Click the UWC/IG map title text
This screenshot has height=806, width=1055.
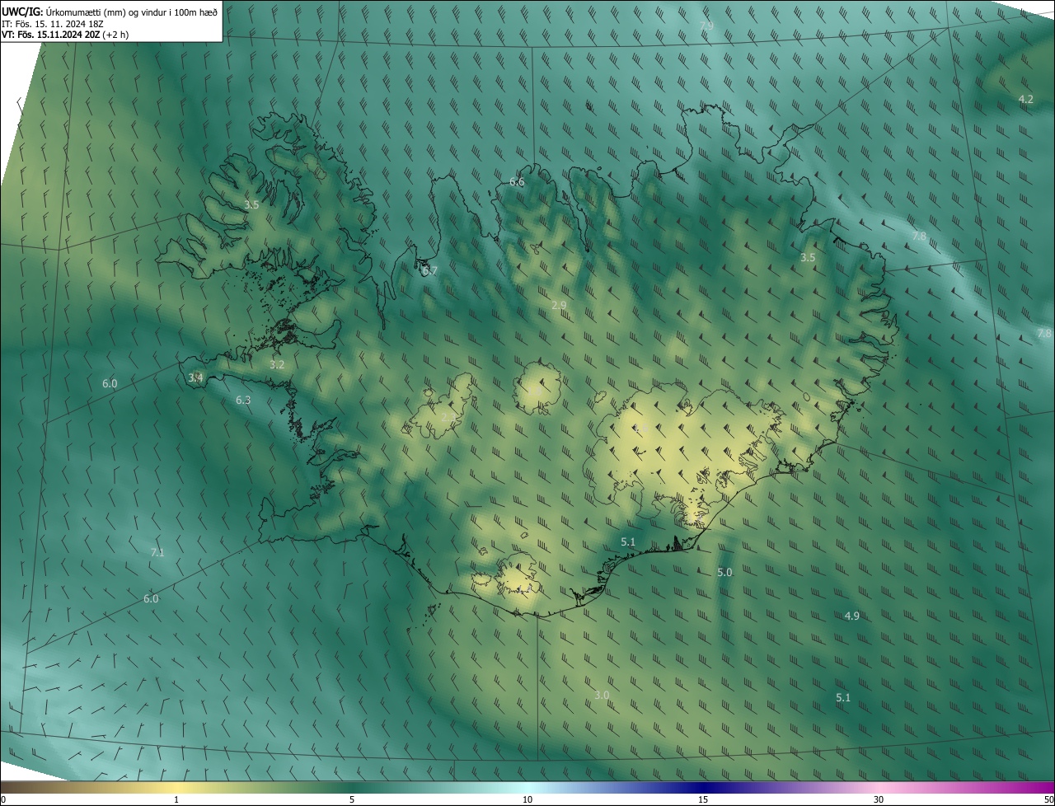coord(110,12)
